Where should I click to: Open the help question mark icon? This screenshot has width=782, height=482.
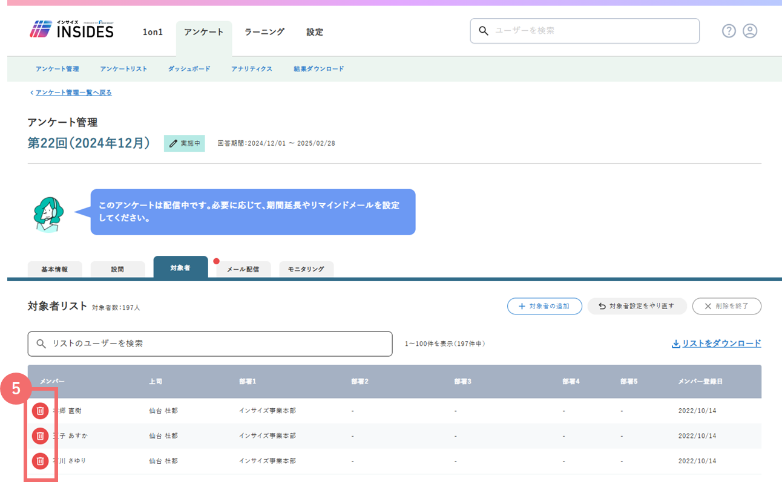729,31
